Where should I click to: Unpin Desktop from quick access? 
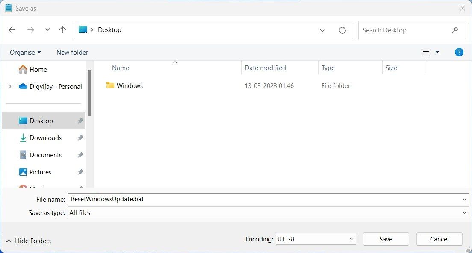point(80,121)
